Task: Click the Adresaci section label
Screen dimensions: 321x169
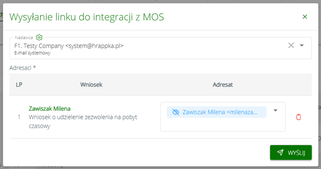Action: coord(23,68)
